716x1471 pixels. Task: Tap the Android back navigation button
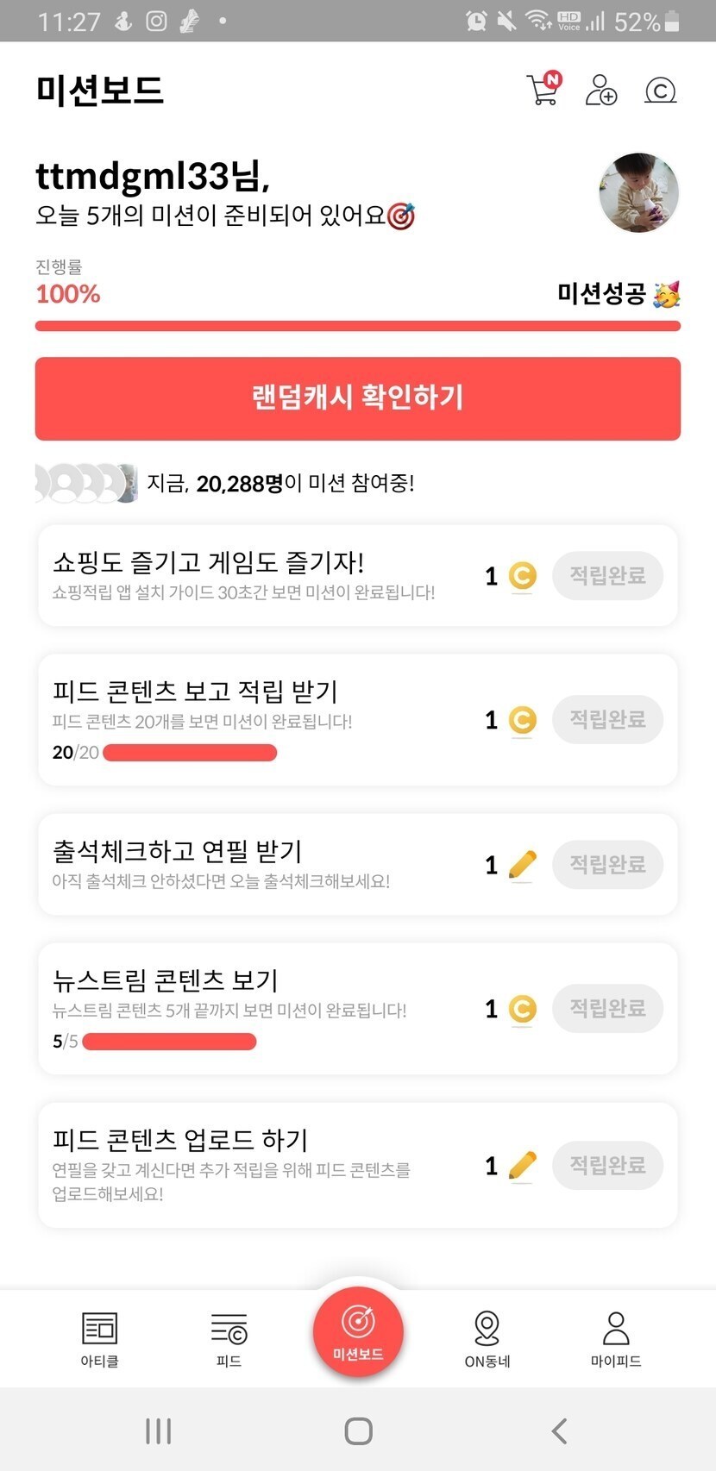[x=559, y=1431]
